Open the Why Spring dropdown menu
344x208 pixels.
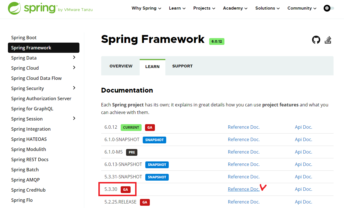pos(146,8)
